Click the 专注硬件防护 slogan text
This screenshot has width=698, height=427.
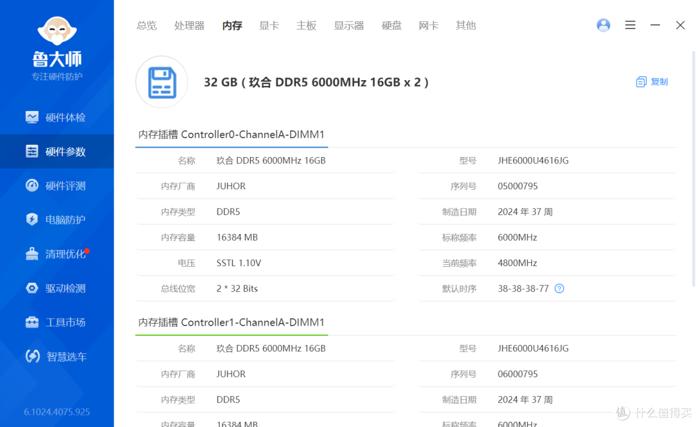click(x=57, y=76)
